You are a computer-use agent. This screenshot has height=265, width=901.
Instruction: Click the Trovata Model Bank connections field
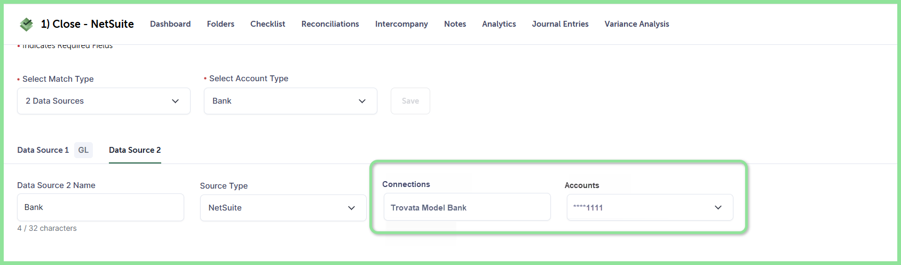click(x=467, y=207)
